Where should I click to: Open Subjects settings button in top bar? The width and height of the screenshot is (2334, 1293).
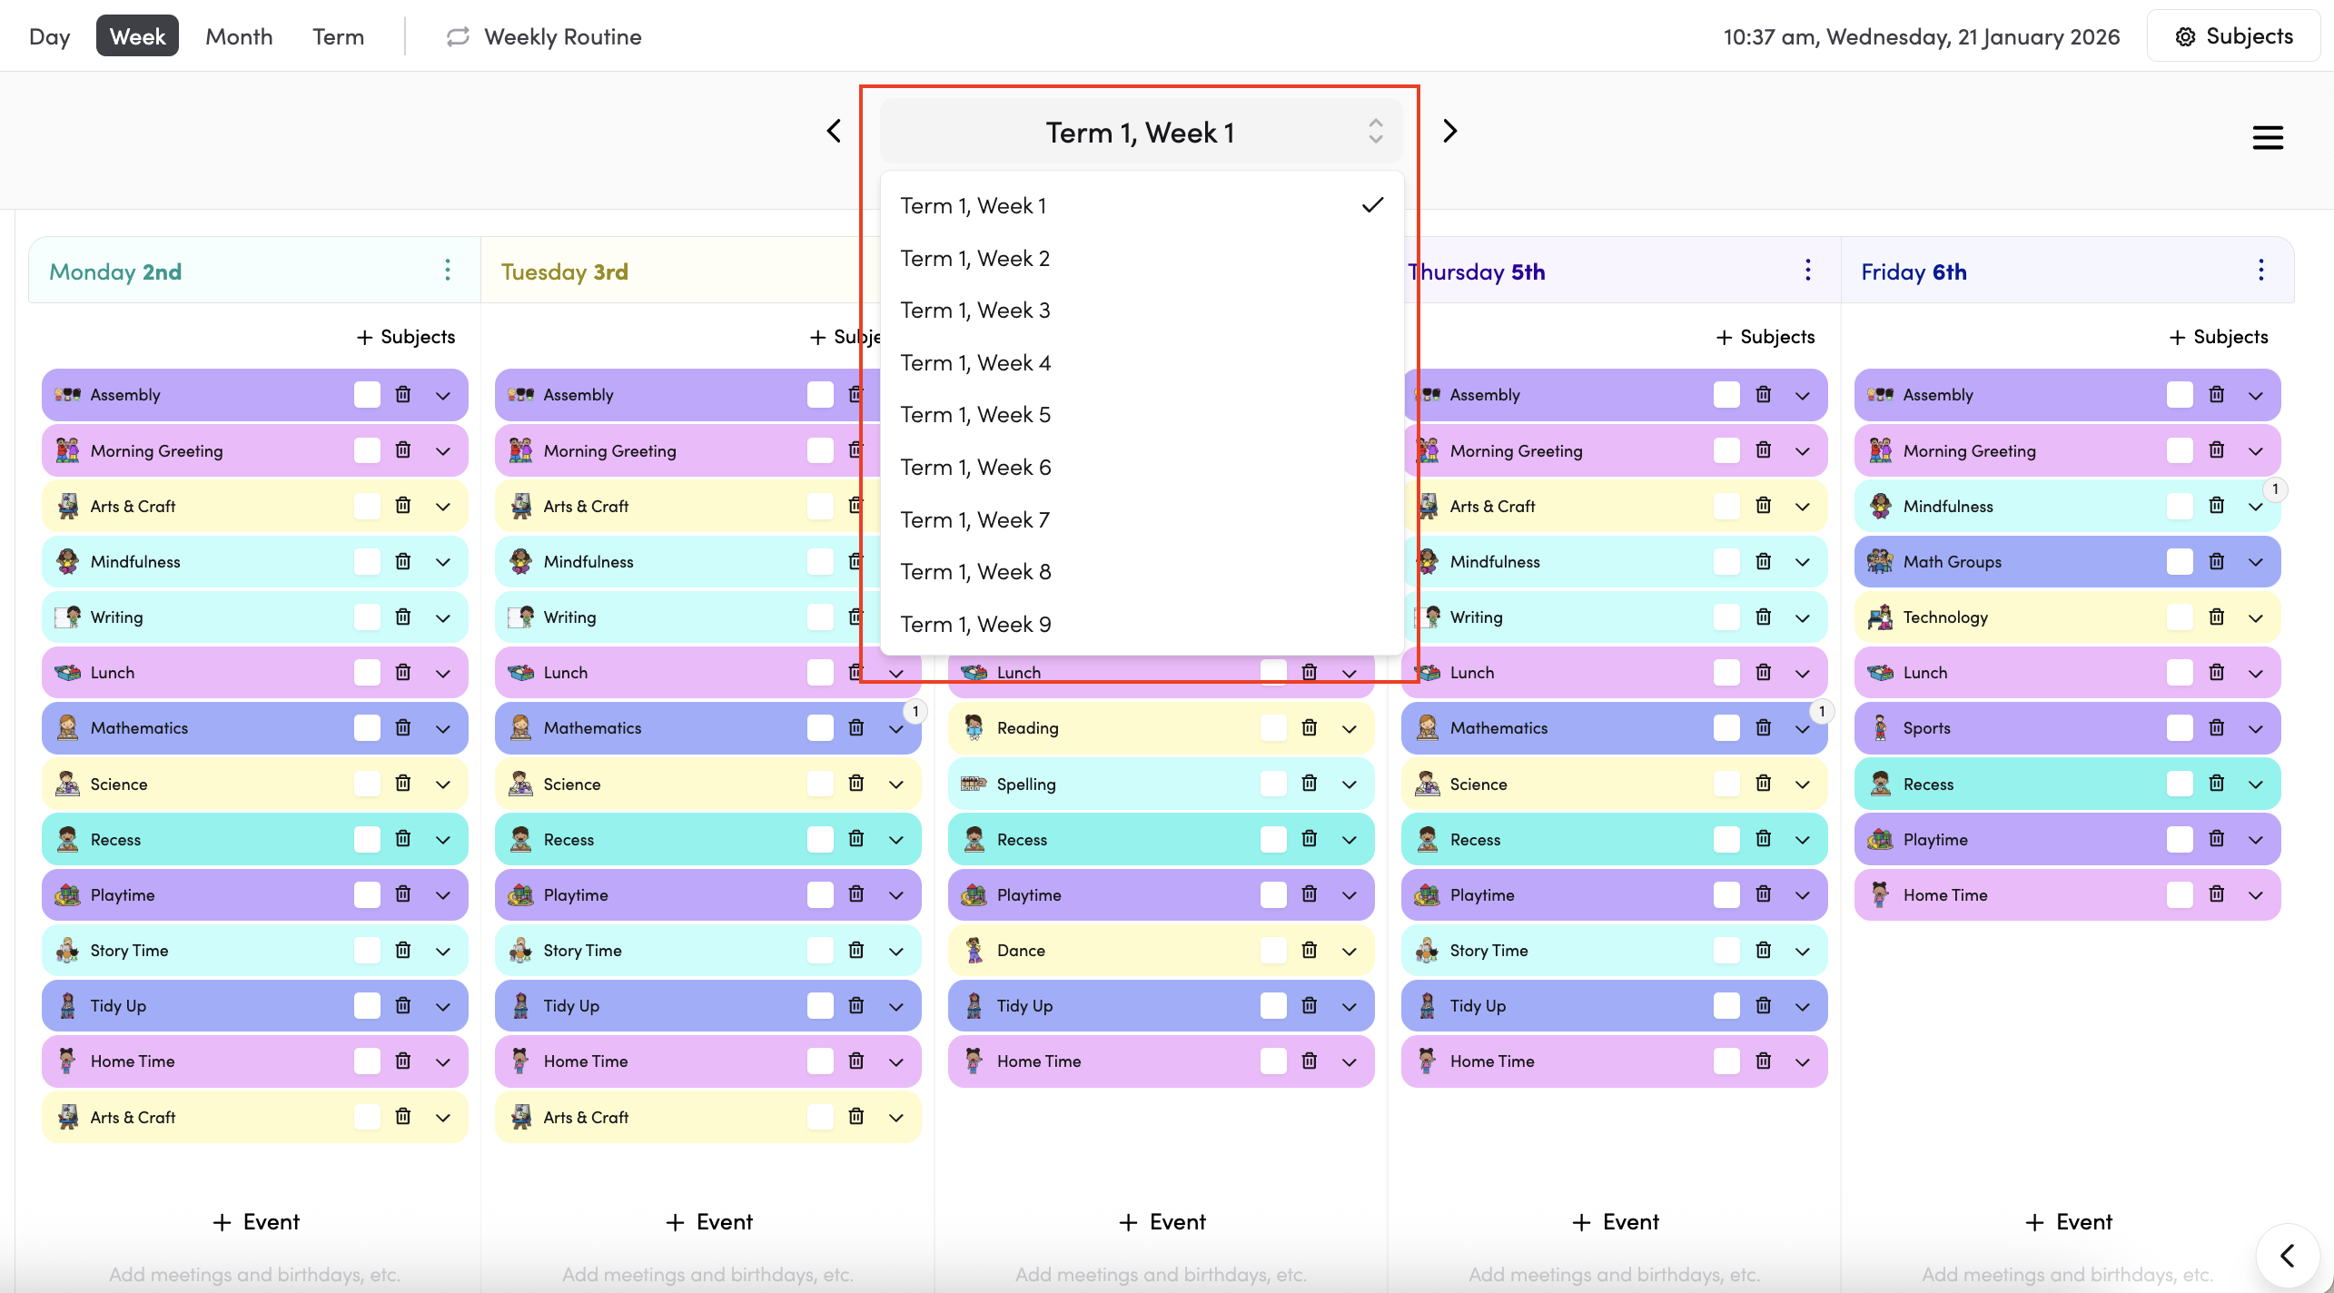click(x=2233, y=36)
